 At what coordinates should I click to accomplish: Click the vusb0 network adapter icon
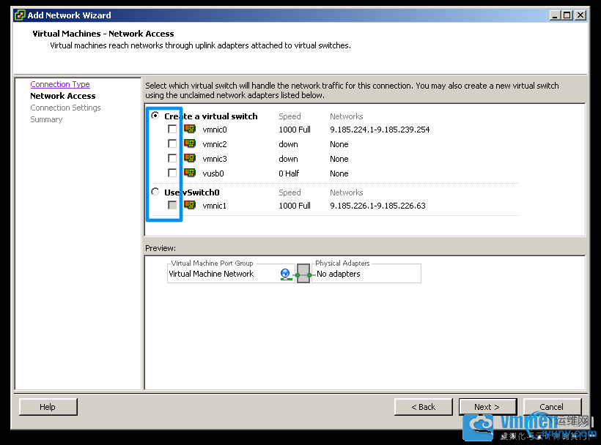[190, 173]
